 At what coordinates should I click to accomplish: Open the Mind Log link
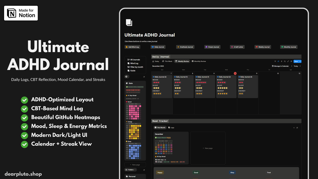coord(133,63)
